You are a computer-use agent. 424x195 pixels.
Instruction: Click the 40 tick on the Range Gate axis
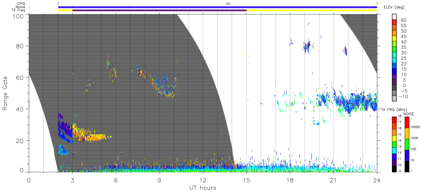click(x=20, y=109)
